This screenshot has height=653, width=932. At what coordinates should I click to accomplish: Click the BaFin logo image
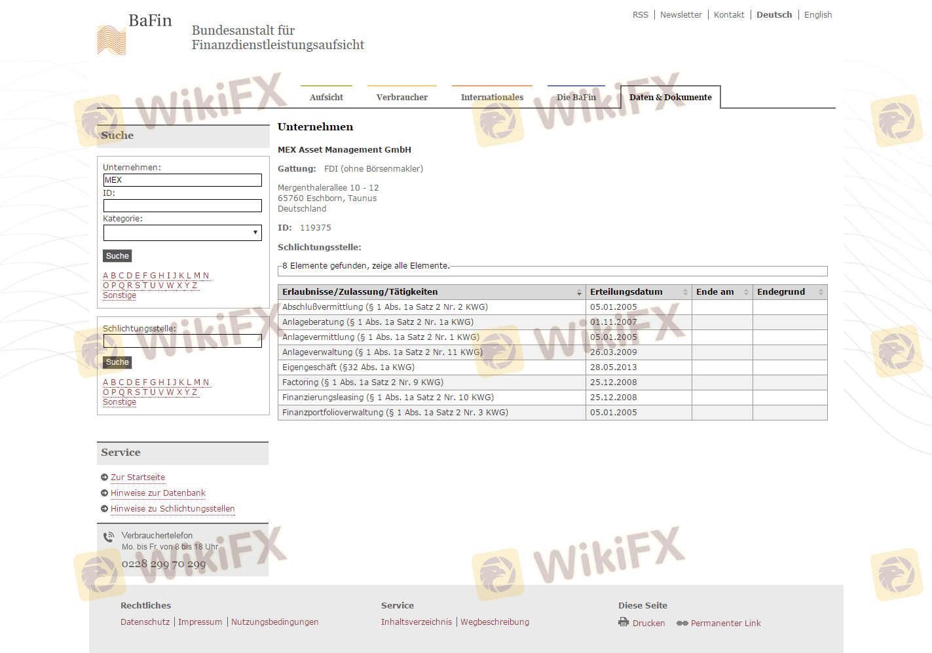click(x=111, y=40)
